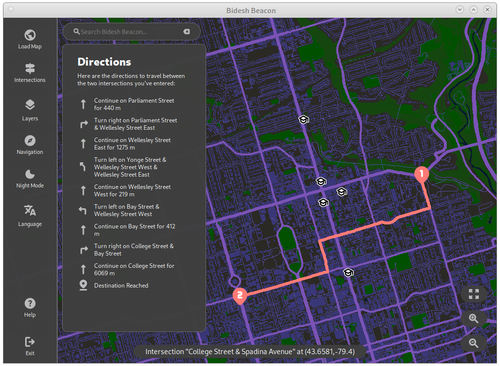The image size is (500, 366).
Task: Open the Intersections panel
Action: [30, 73]
